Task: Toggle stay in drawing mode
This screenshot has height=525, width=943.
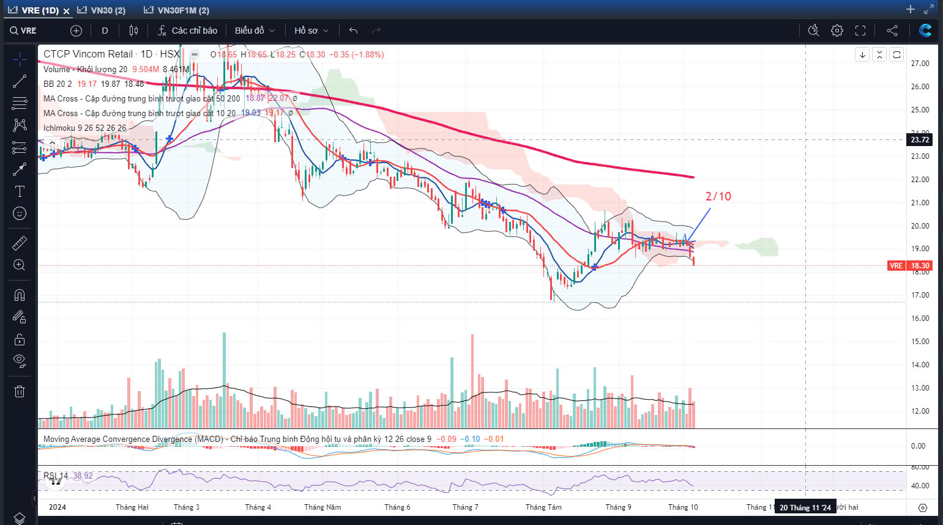Action: 20,317
